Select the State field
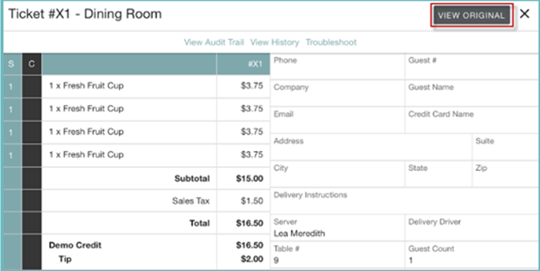Image resolution: width=540 pixels, height=271 pixels. coord(437,174)
